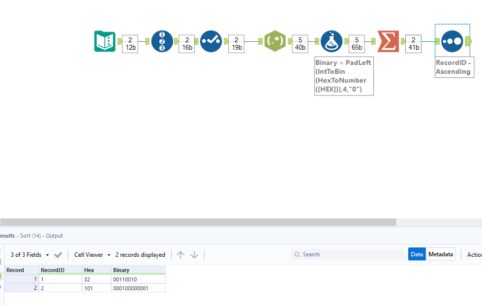482x306 pixels.
Task: Select the Sort tool at workflow end
Action: 452,41
